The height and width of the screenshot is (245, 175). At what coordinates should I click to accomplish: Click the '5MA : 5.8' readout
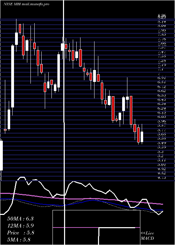coord(19,239)
